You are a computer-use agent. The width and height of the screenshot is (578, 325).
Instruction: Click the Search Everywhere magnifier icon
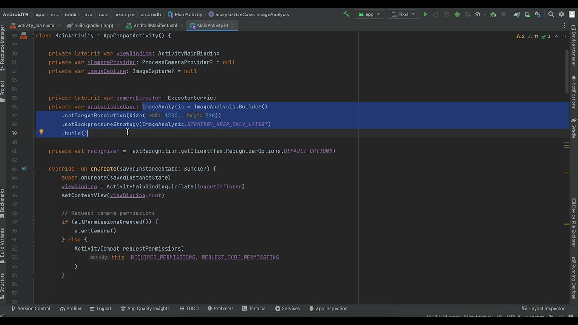tap(551, 14)
